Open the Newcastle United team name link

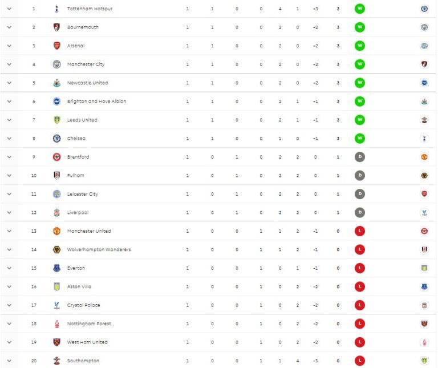click(x=87, y=83)
